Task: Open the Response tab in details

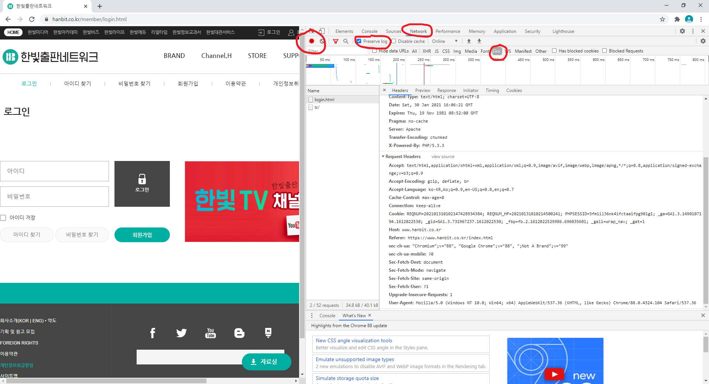Action: pos(446,90)
